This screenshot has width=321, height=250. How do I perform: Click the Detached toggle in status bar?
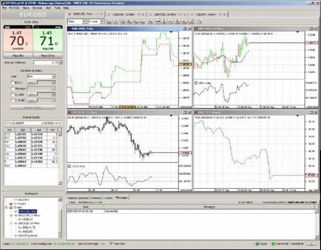click(x=311, y=244)
